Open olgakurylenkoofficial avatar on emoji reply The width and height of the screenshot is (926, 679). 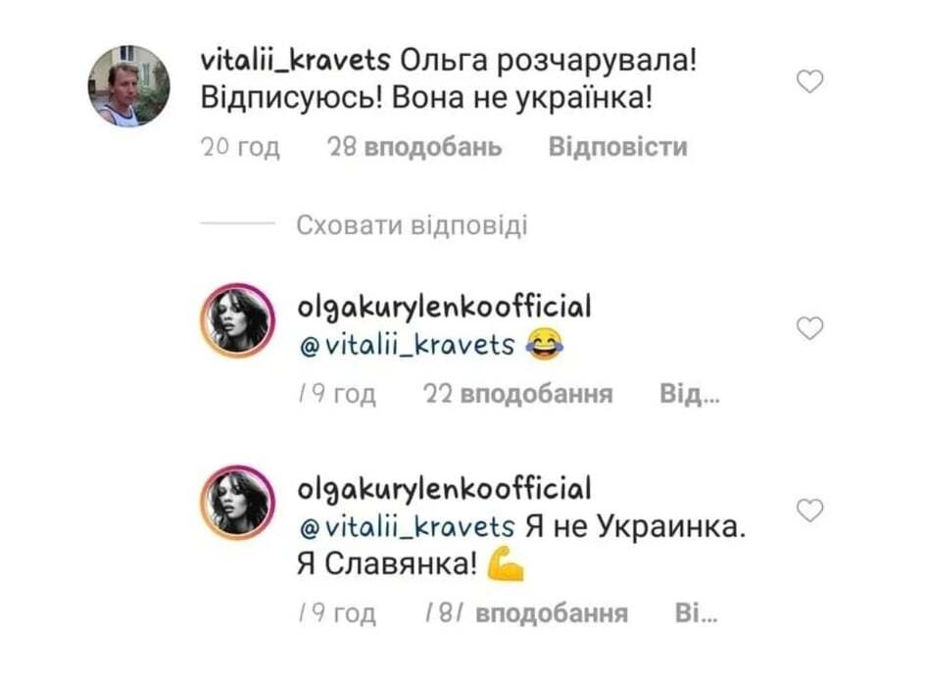(238, 320)
